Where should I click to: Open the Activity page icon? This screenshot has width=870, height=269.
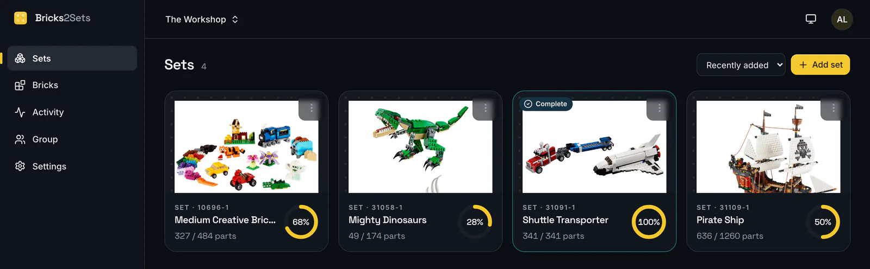[20, 112]
